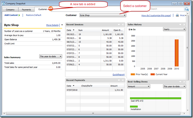The height and width of the screenshot is (118, 193).
Task: Select invoice number 19 row
Action: (95, 34)
